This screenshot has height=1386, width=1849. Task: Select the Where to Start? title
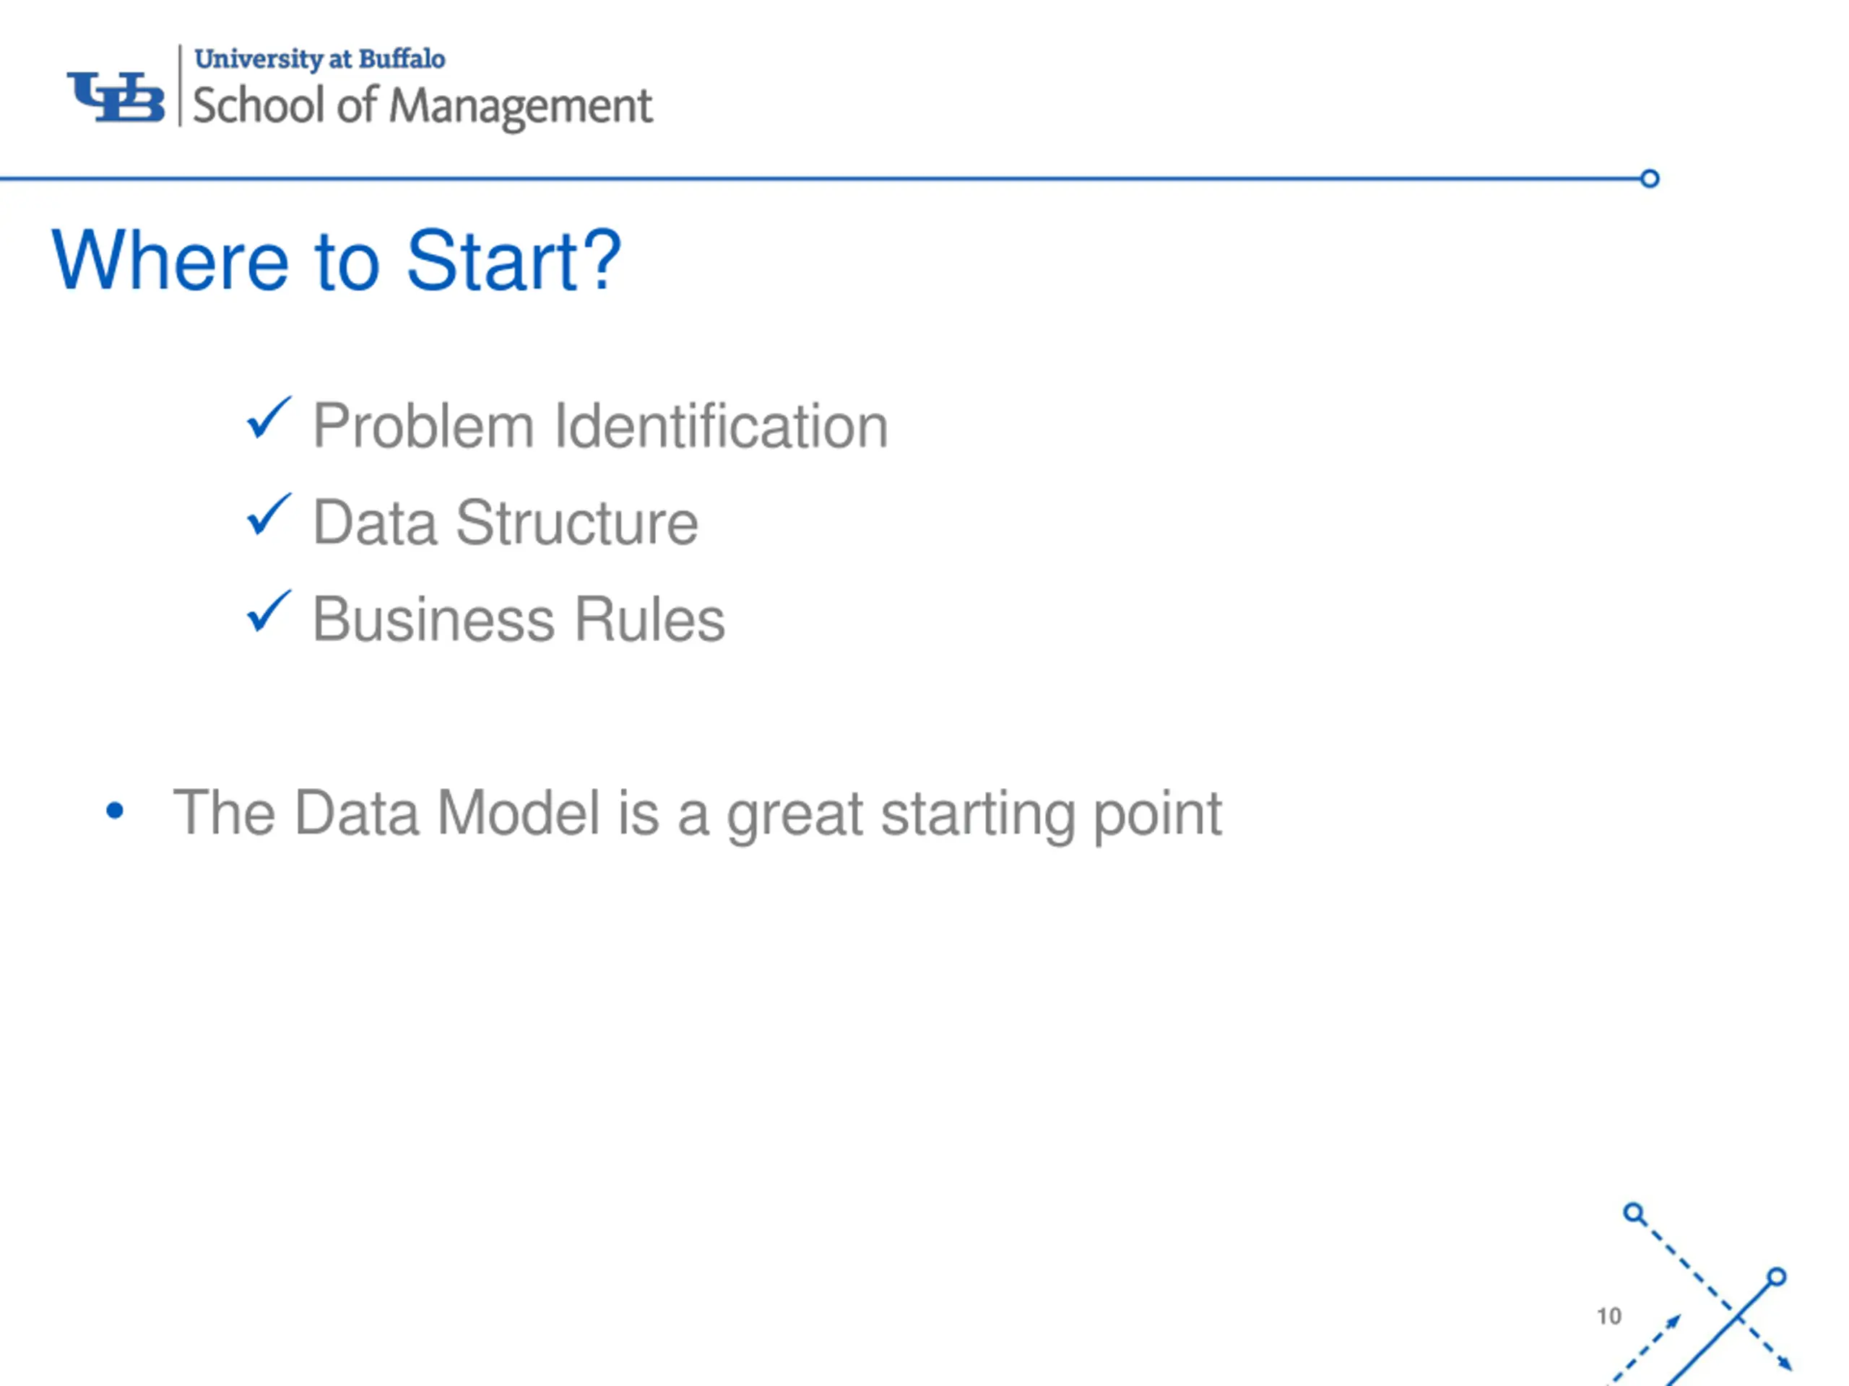tap(337, 261)
